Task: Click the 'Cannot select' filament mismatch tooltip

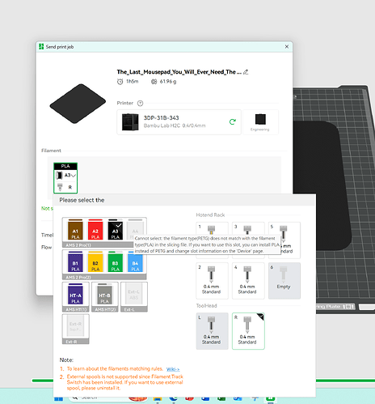Action: [x=207, y=245]
